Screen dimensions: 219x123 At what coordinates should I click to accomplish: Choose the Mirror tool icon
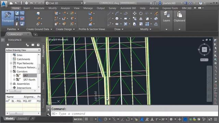pyautogui.click(x=141, y=19)
